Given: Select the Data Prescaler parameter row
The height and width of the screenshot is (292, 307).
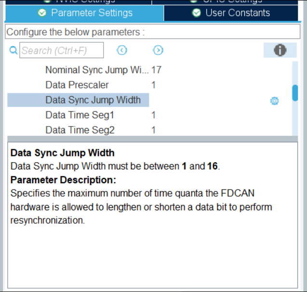Looking at the screenshot, I should pos(77,85).
